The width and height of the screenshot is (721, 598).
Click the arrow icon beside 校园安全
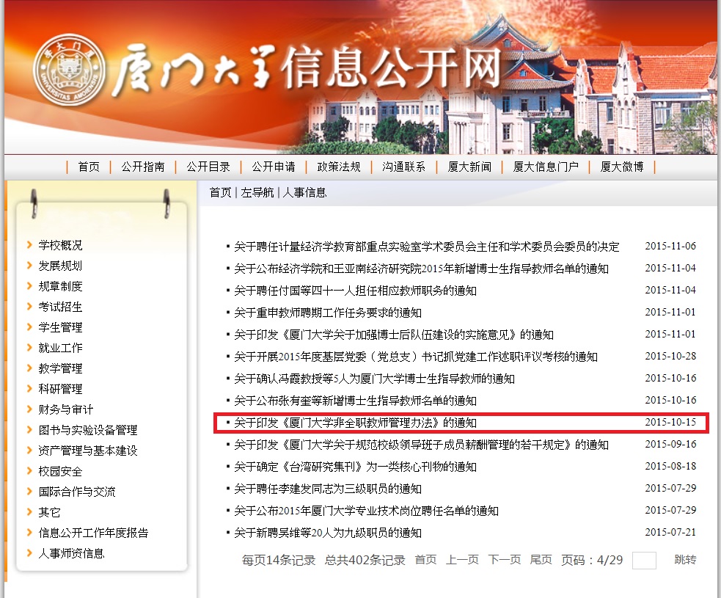(x=29, y=470)
